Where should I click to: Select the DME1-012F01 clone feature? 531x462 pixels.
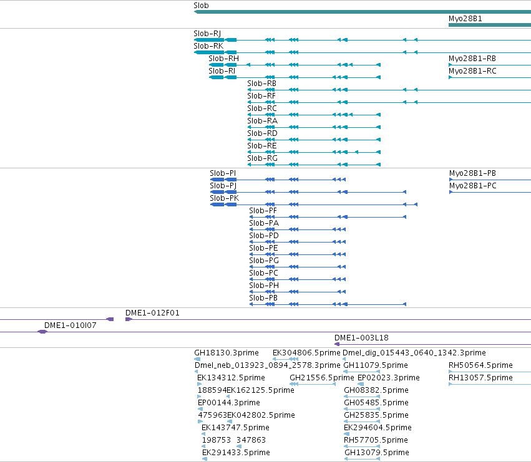tap(328, 319)
